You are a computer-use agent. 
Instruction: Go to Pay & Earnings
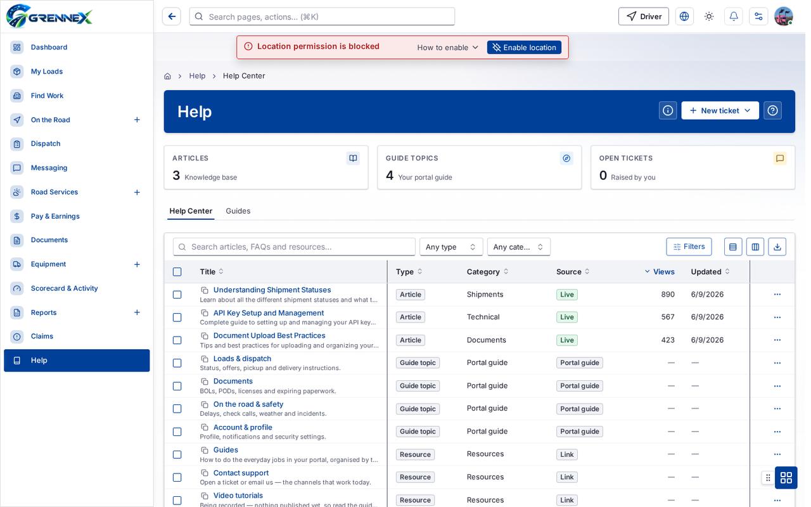(x=77, y=216)
